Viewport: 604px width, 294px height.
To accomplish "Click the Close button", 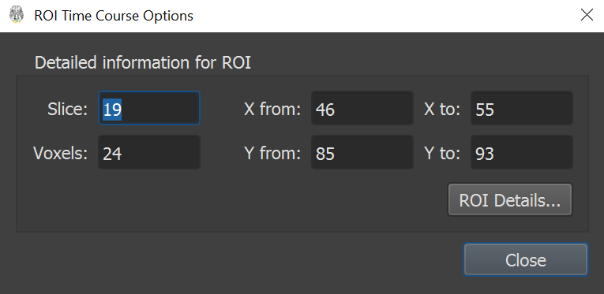I will [525, 260].
